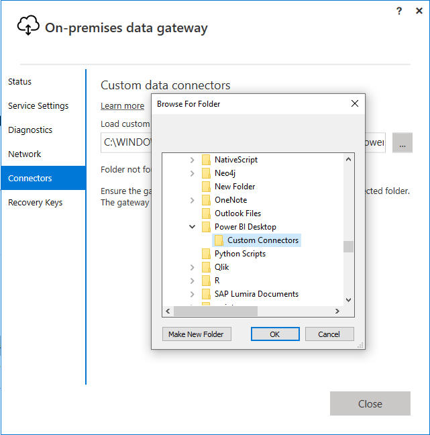This screenshot has height=435, width=430.
Task: Click the OneNote folder icon
Action: 207,200
